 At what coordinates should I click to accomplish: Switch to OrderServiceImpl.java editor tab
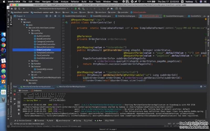click(x=126, y=16)
